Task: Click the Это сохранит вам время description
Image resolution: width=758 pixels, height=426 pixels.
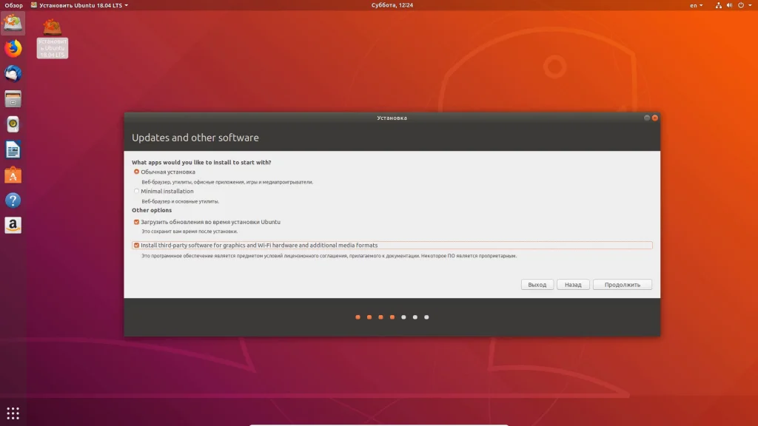Action: coord(189,231)
